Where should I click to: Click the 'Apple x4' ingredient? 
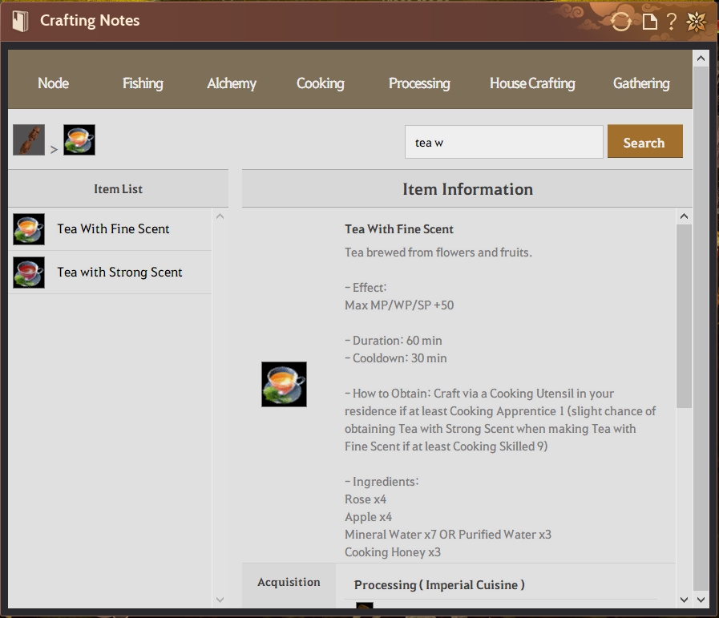click(x=368, y=517)
